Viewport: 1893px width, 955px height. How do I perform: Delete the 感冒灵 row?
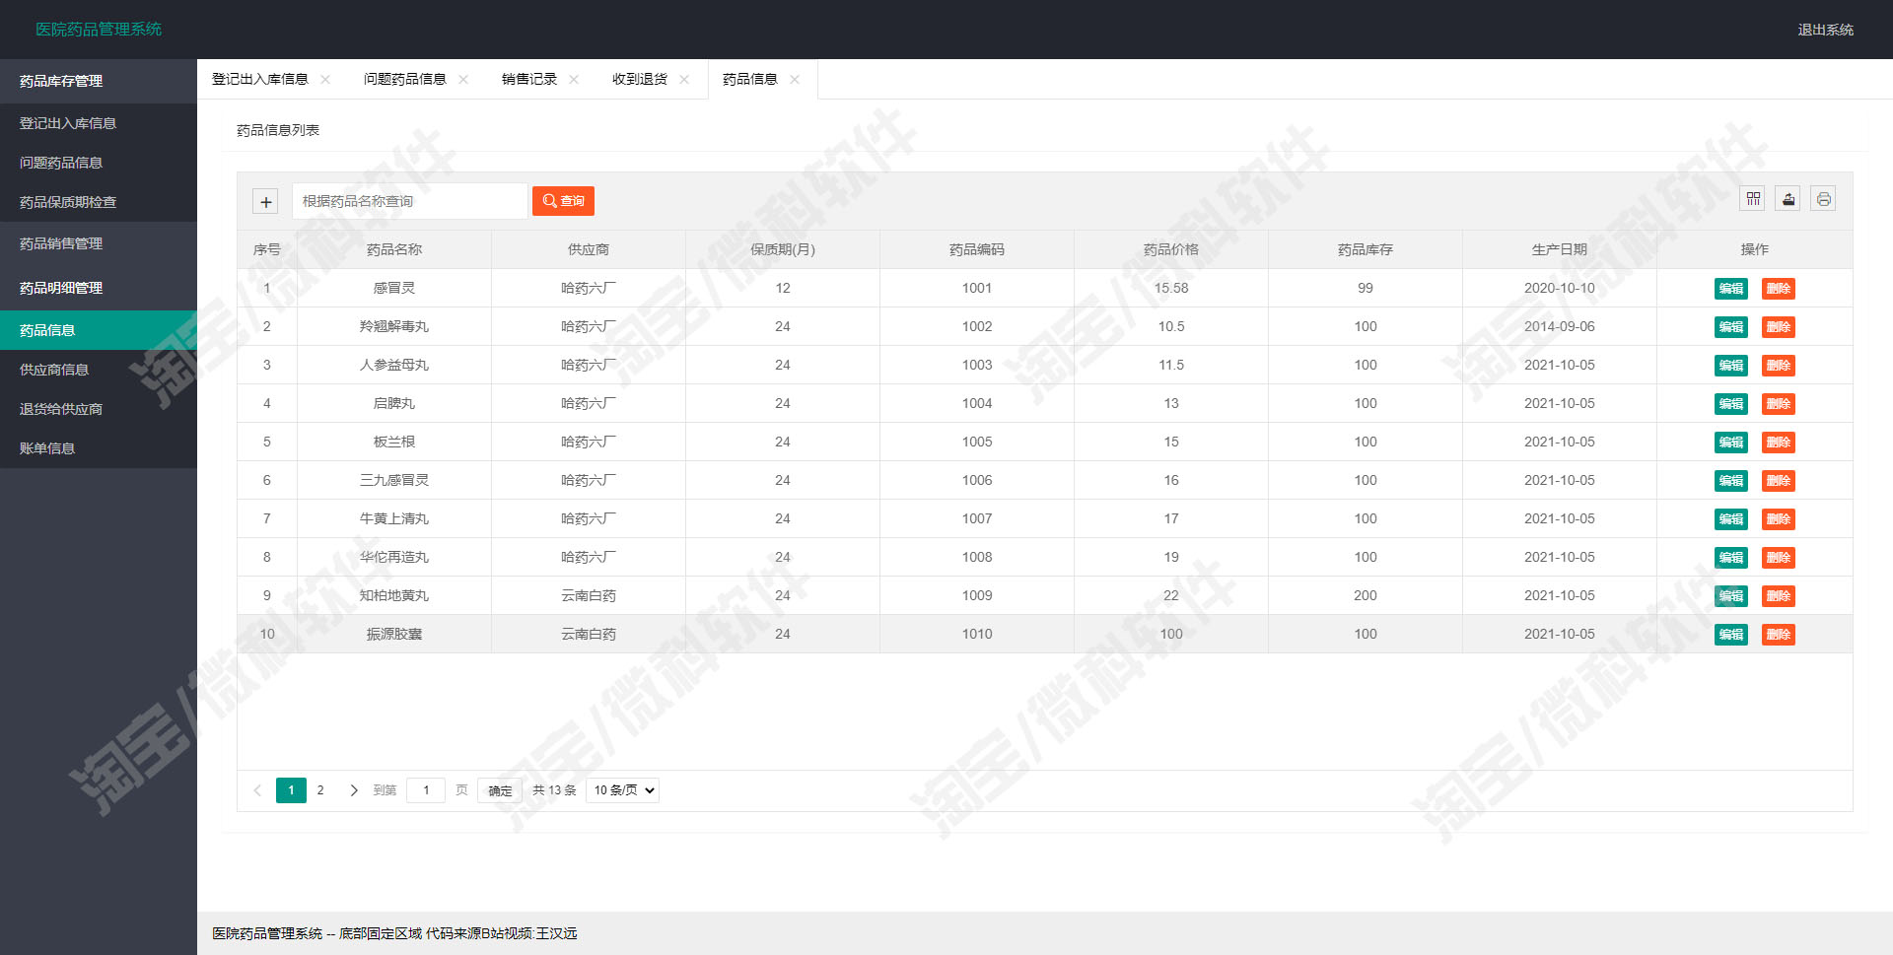tap(1779, 289)
